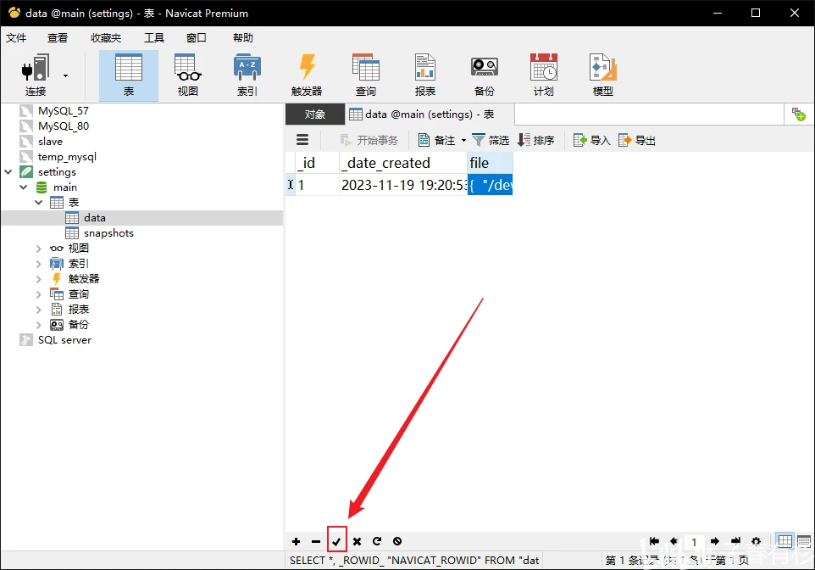Open the 窗口 menu

tap(196, 38)
